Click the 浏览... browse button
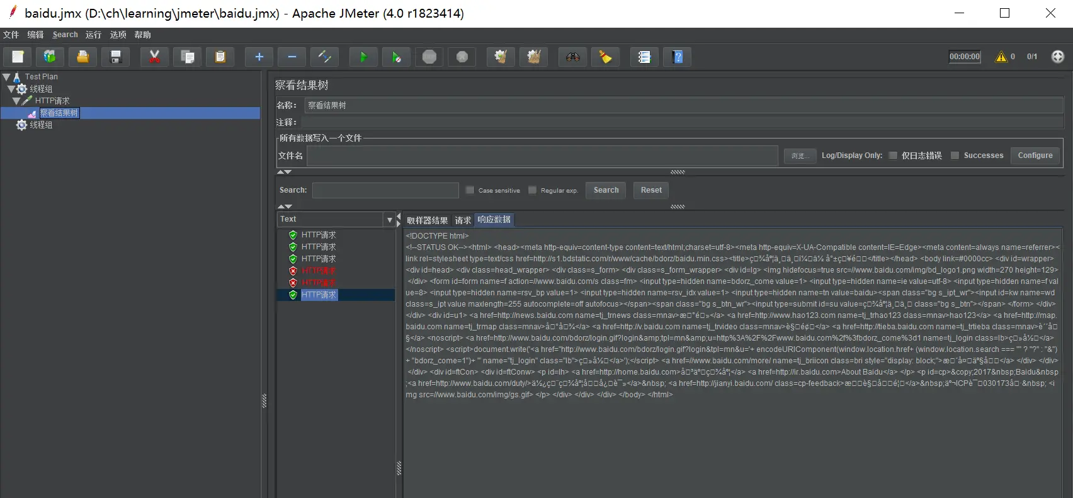The height and width of the screenshot is (498, 1073). (800, 156)
